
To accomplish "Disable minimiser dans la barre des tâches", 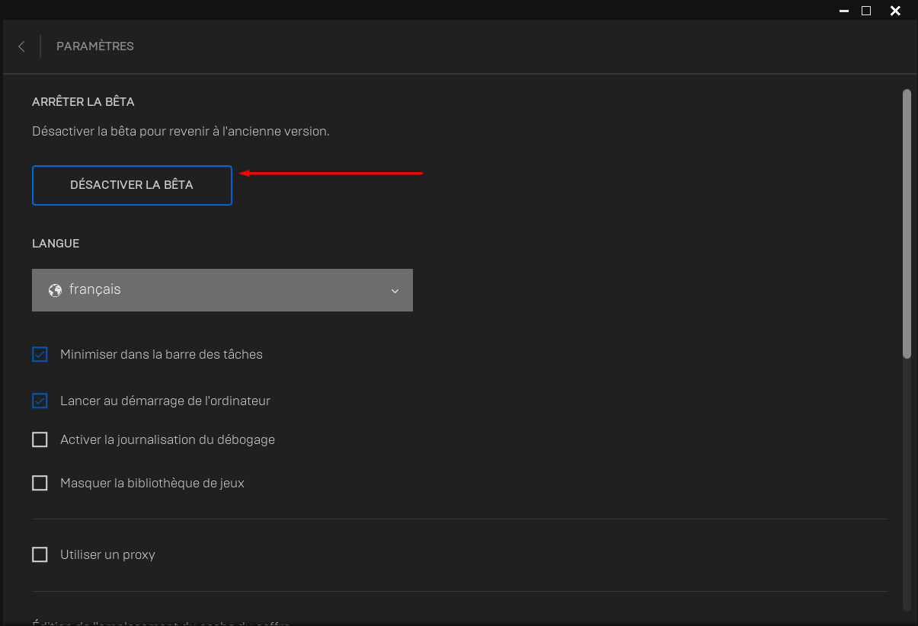I will click(x=39, y=353).
